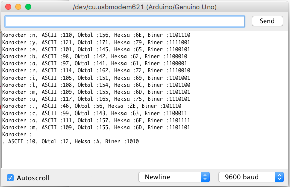Select the 'Karakter :l, ASCII :108' output line

(96, 85)
